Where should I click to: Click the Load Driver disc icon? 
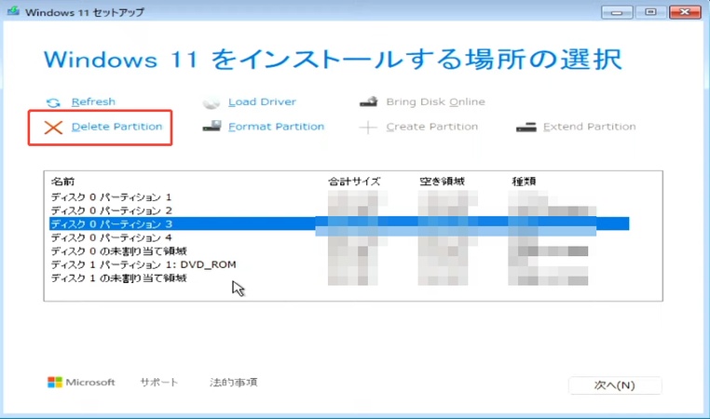pyautogui.click(x=212, y=102)
